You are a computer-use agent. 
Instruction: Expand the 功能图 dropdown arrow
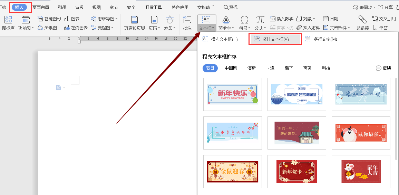32,28
